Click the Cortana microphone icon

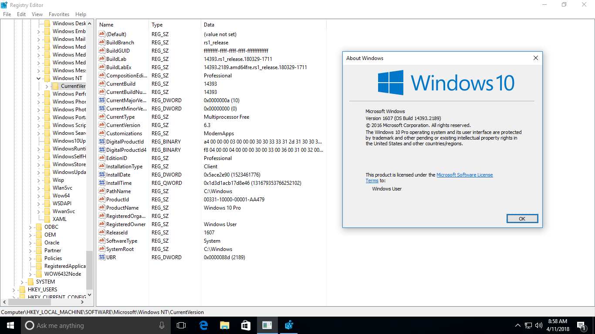click(x=162, y=325)
